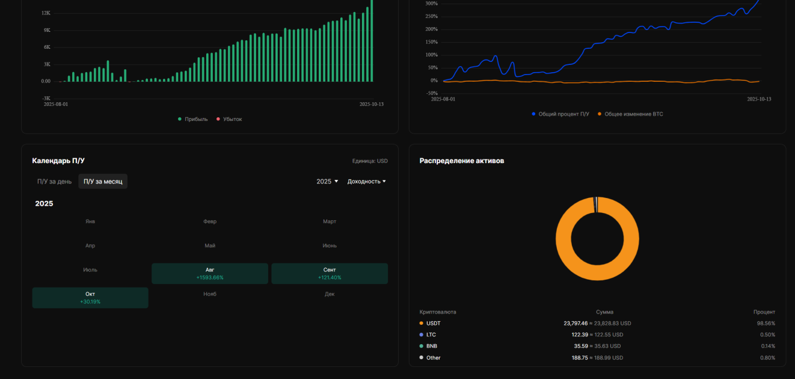Click the Нояб month cell

210,294
